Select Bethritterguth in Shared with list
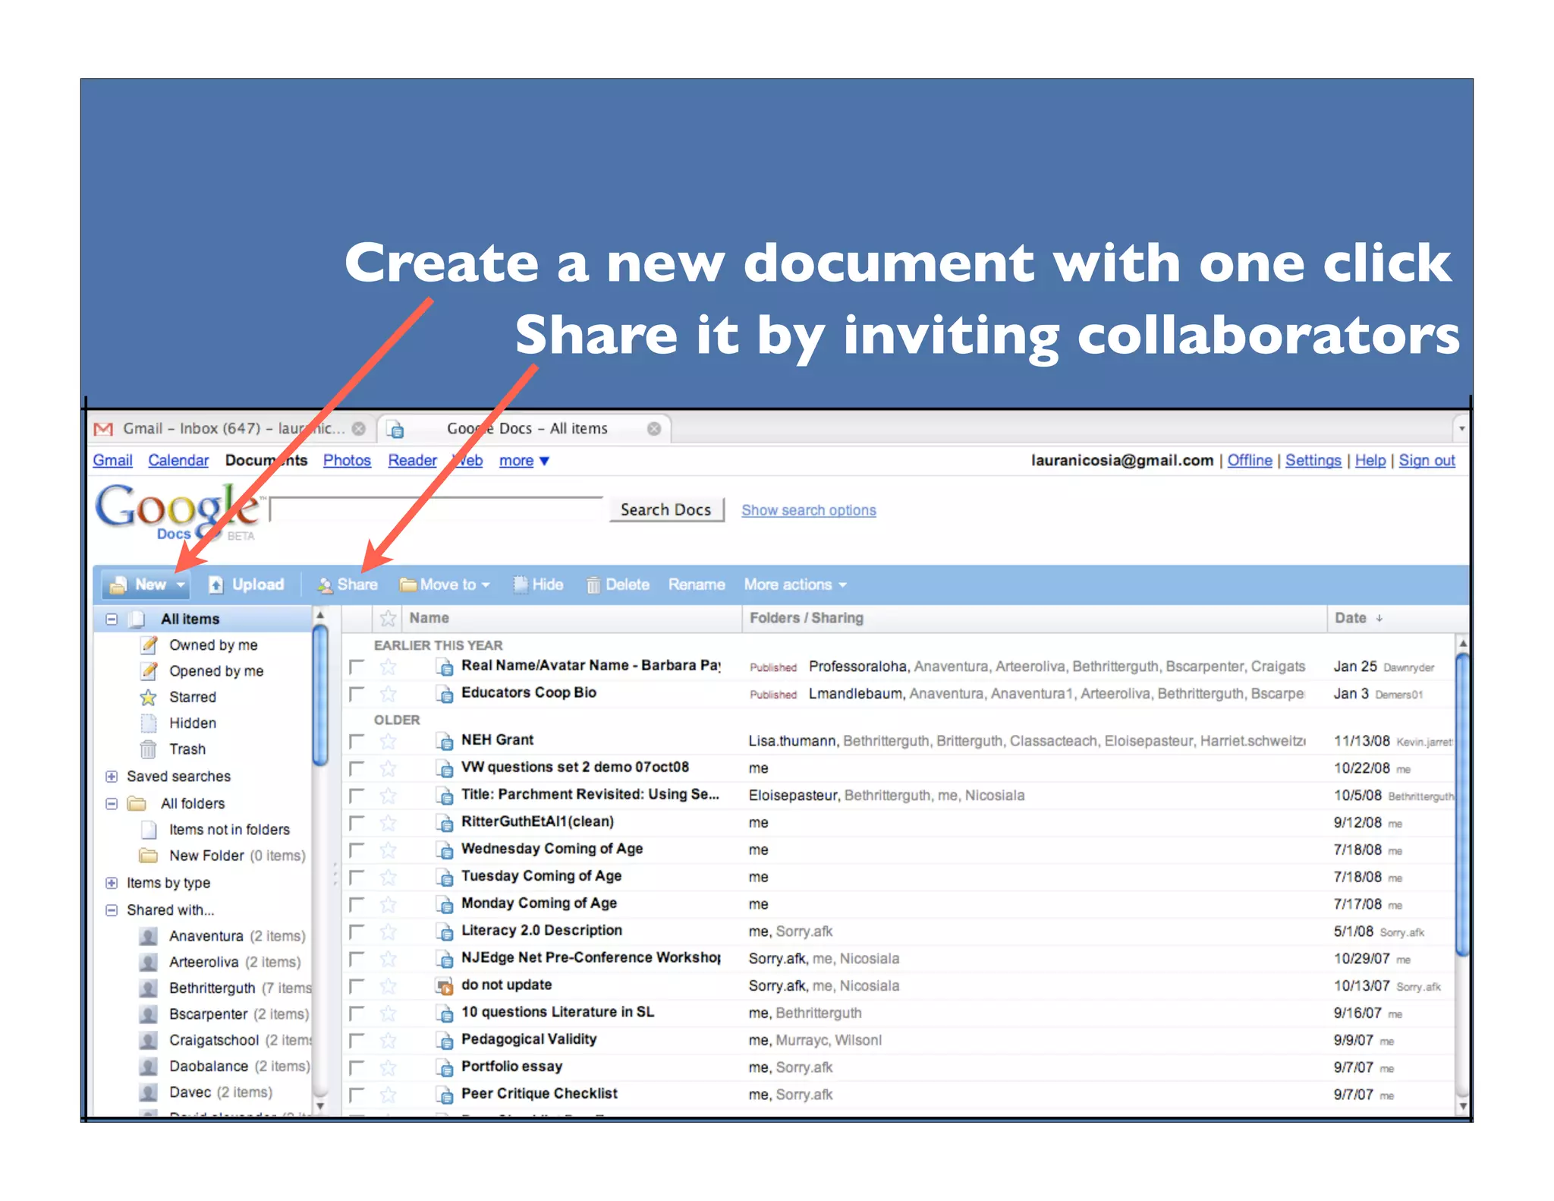Viewport: 1554px width, 1201px height. coord(212,988)
